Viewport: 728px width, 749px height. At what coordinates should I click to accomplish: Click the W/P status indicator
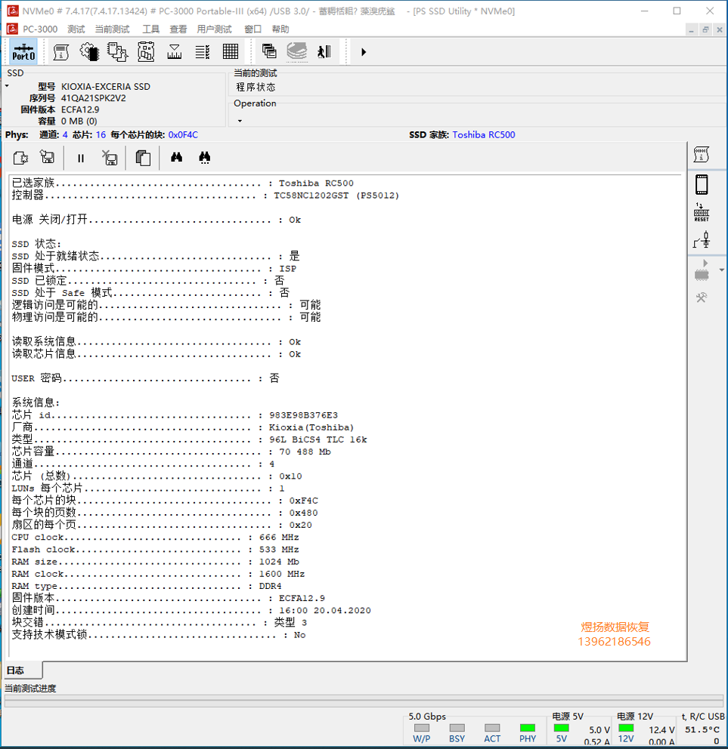point(421,728)
